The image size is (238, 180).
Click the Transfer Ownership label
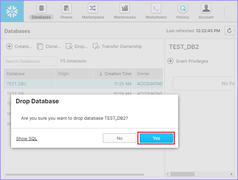point(122,46)
